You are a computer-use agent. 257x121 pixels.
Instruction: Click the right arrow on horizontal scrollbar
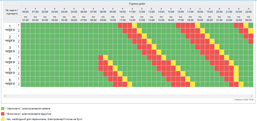click(x=251, y=96)
